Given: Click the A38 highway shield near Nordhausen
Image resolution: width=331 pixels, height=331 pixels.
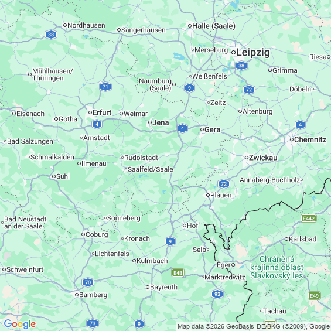Looking at the screenshot, I should [x=51, y=35].
